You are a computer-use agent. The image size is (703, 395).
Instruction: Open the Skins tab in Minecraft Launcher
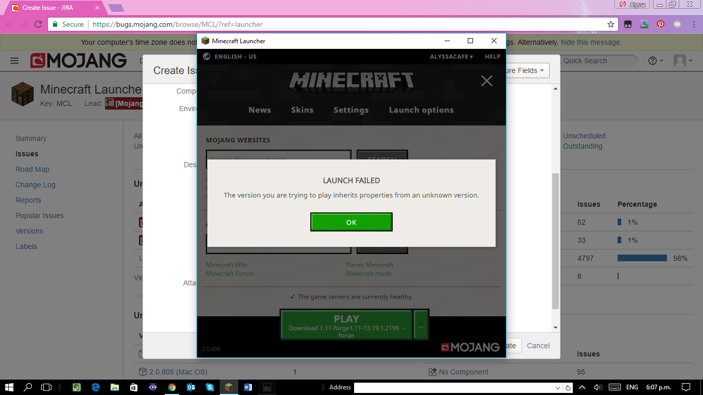click(302, 110)
